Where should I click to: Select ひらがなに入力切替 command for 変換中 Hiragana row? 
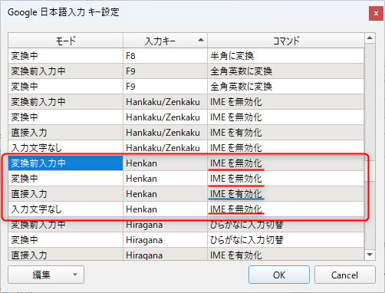click(x=286, y=240)
